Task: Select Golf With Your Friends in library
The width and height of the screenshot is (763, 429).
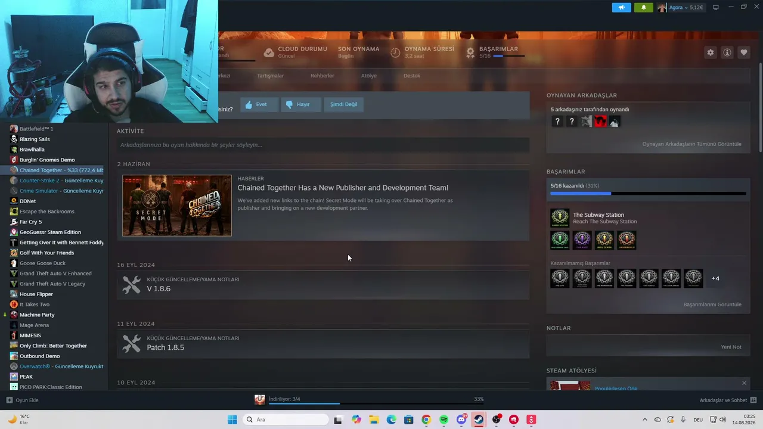Action: click(54, 253)
